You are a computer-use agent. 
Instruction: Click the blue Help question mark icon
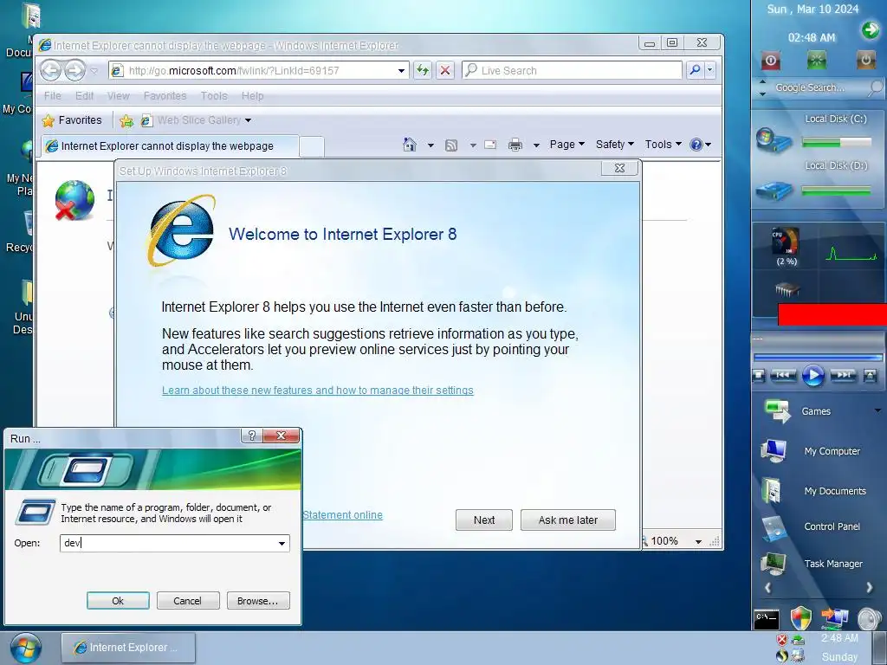pos(696,145)
